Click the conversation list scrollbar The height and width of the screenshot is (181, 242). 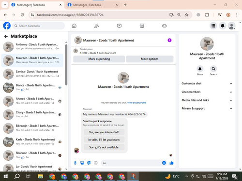click(66, 65)
